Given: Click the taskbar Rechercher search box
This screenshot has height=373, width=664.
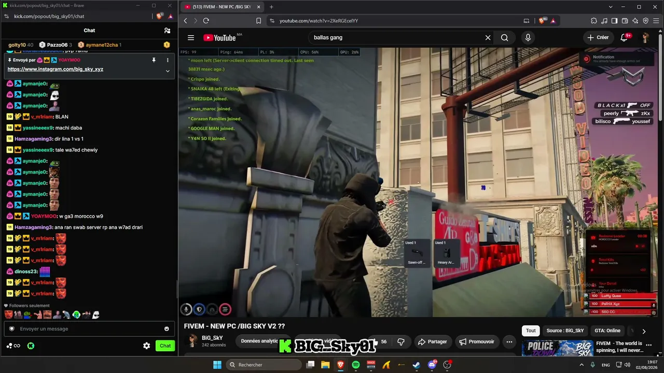Looking at the screenshot, I should coord(264,365).
